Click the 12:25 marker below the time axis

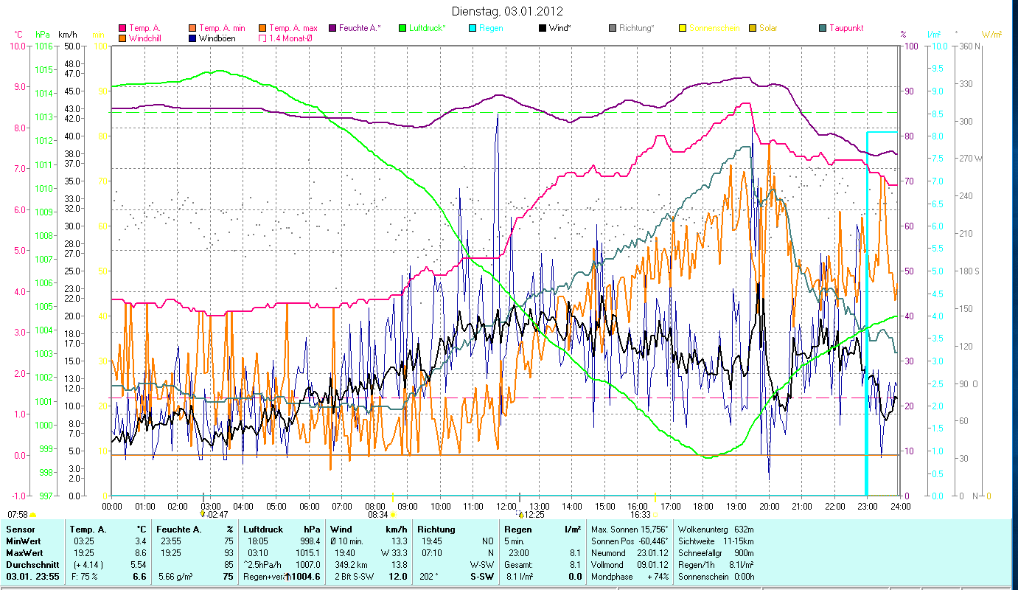[520, 515]
